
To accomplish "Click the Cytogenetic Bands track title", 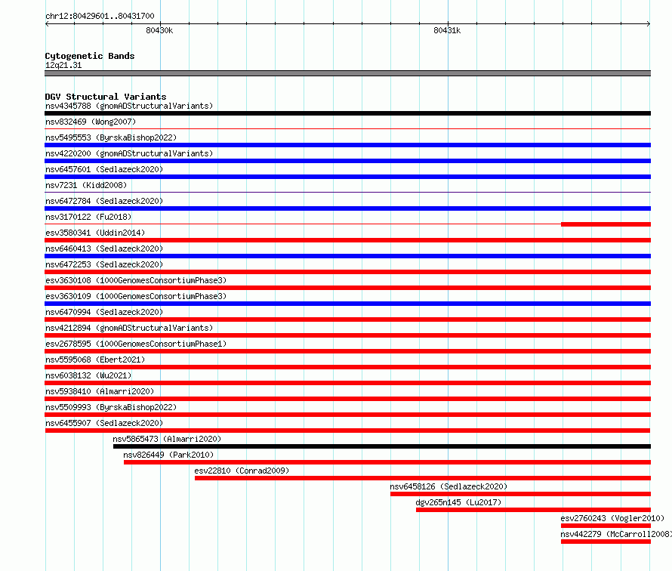I will pos(90,56).
